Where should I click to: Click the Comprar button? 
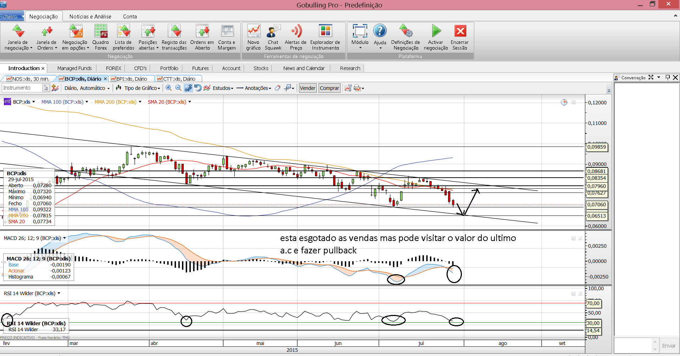click(330, 88)
